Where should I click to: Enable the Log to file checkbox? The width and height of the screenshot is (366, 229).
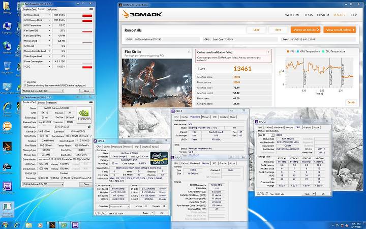(x=25, y=82)
